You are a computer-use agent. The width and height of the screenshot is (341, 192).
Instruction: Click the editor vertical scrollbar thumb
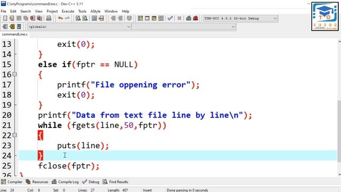click(339, 131)
